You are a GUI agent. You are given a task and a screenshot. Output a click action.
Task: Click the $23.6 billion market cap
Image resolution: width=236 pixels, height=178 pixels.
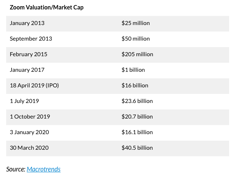(x=137, y=101)
